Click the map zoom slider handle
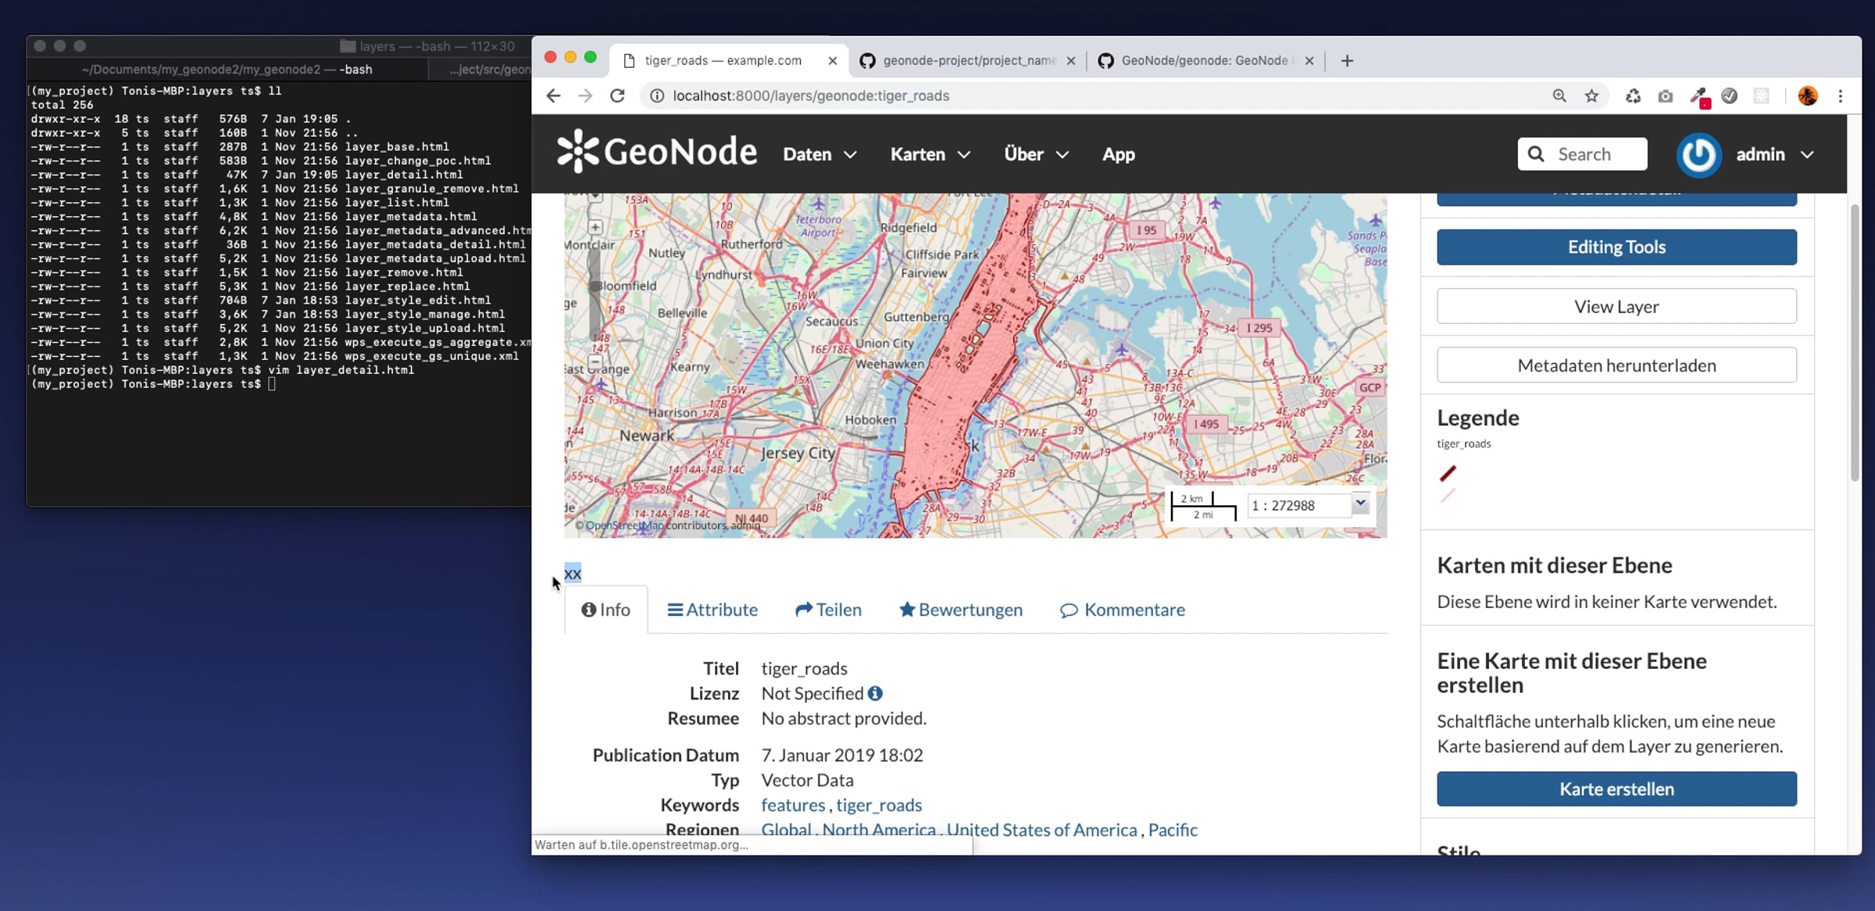 [595, 286]
